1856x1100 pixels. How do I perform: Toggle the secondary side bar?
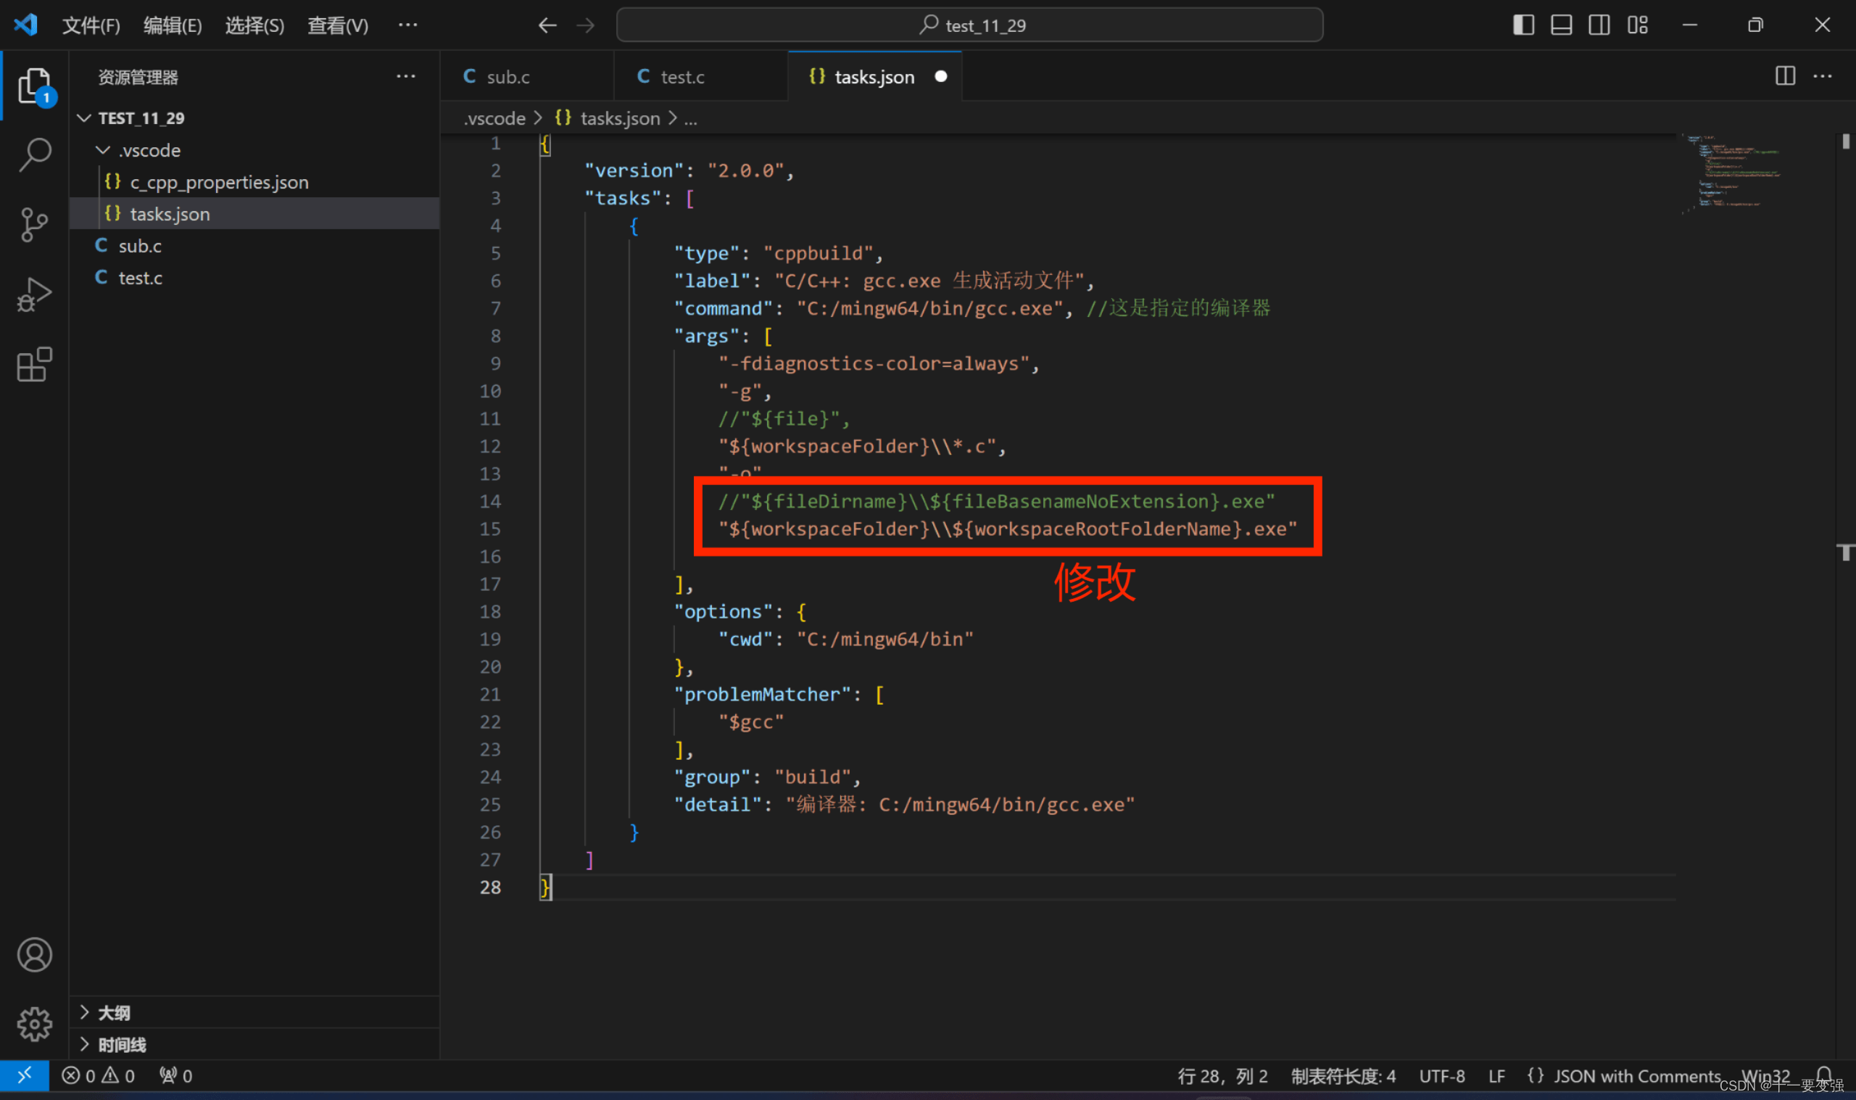pos(1599,25)
